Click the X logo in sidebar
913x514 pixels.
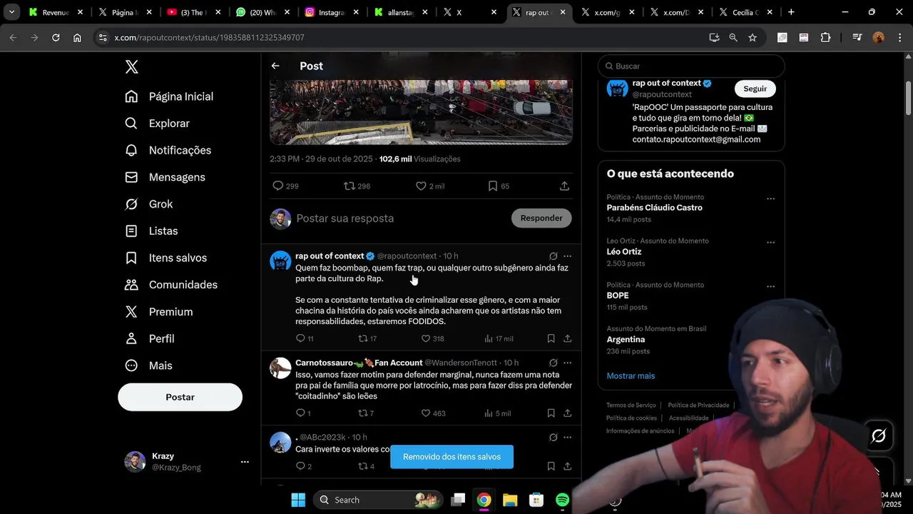pyautogui.click(x=131, y=67)
